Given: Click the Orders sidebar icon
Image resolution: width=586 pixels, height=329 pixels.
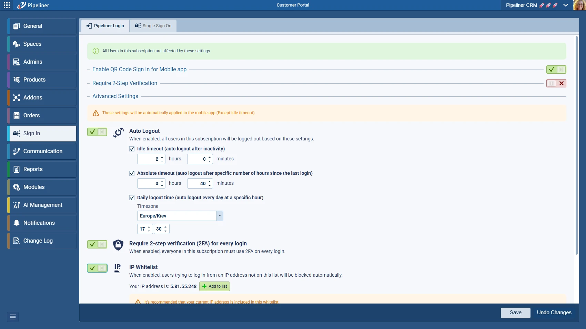Looking at the screenshot, I should pos(16,116).
